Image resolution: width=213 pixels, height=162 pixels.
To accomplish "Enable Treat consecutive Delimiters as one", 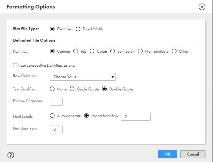I will tap(15, 65).
